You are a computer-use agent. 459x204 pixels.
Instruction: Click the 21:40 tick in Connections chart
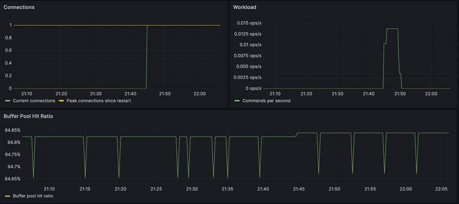tap(130, 94)
